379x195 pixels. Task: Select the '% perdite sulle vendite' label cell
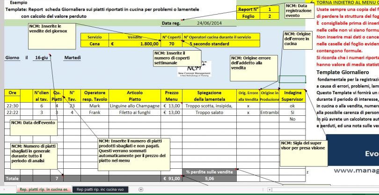pos(209,172)
